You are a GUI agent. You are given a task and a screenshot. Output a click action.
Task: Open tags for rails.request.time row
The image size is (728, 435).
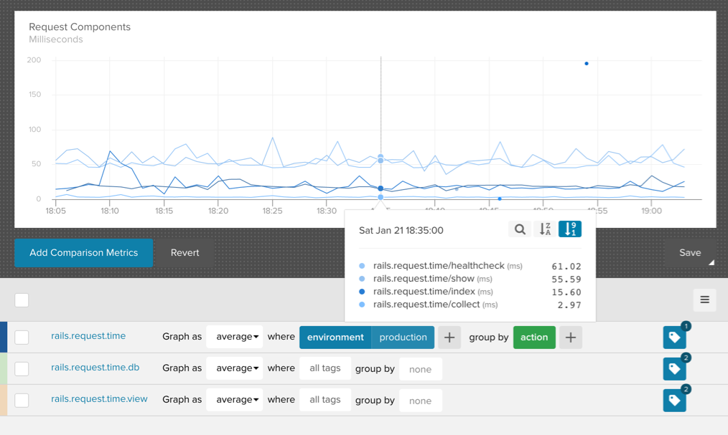[674, 338]
